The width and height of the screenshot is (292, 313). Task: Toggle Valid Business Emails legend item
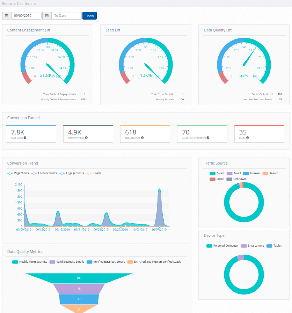click(67, 262)
